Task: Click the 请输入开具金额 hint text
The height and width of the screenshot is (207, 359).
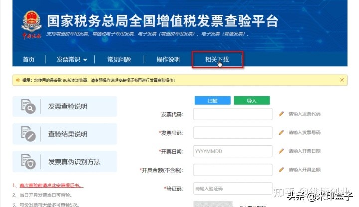Action: point(304,170)
